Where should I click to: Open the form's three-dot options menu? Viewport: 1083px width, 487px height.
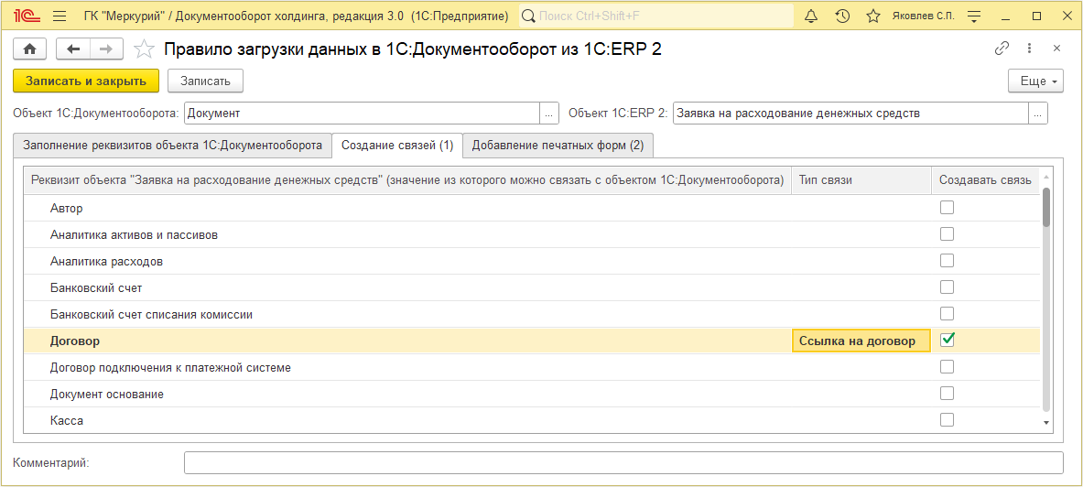[x=1029, y=49]
